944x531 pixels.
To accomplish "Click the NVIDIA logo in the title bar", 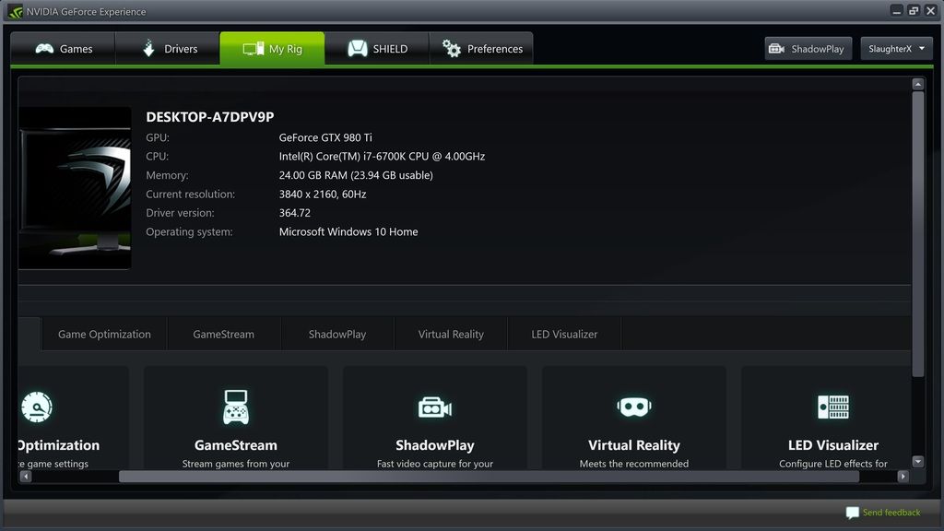I will click(x=15, y=11).
